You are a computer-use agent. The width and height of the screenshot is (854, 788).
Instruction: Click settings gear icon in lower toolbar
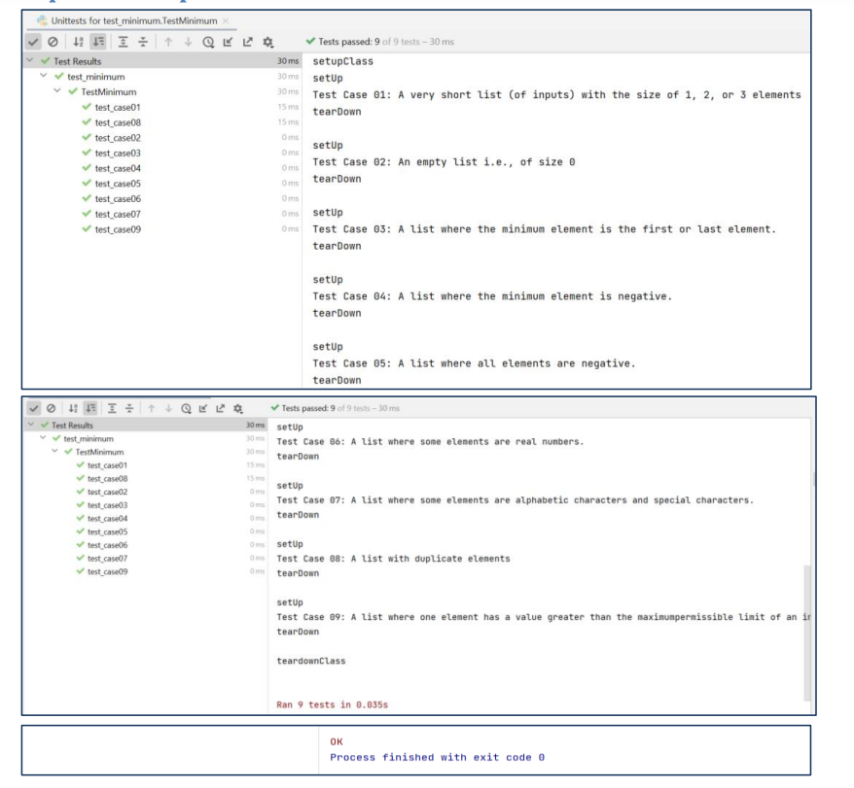point(238,408)
